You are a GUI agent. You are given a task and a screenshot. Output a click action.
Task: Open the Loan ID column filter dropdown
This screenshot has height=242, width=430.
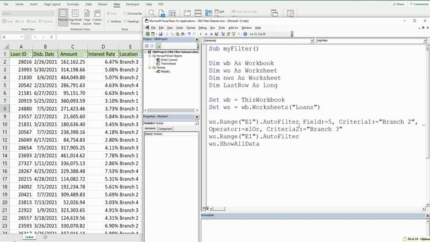coord(30,54)
